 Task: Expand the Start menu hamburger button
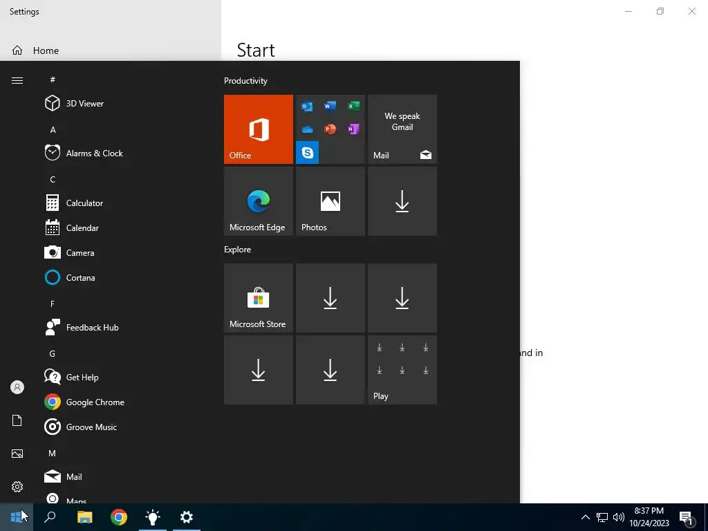click(17, 80)
